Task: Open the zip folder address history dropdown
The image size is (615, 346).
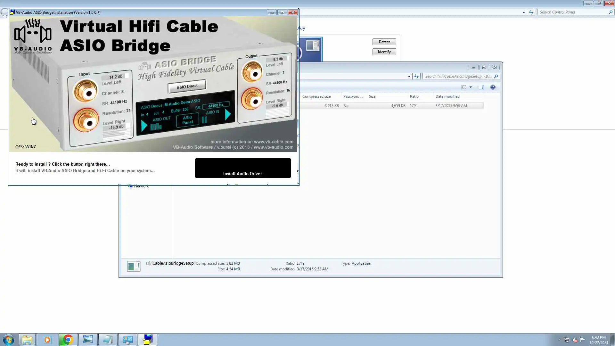Action: pyautogui.click(x=409, y=76)
